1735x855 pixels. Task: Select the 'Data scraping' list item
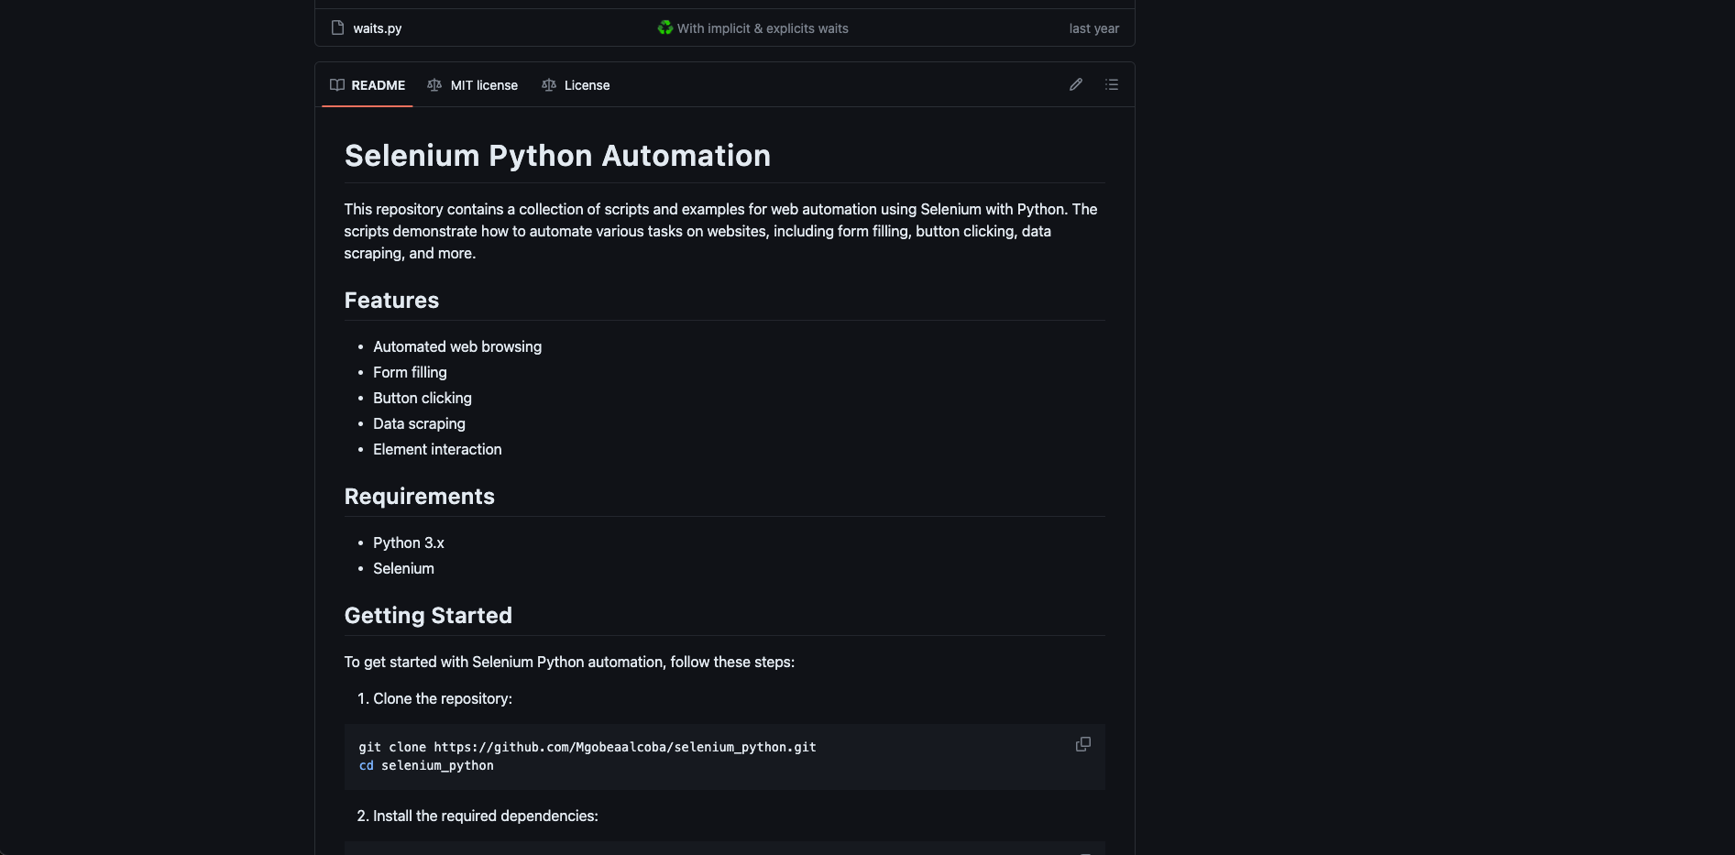(x=419, y=423)
